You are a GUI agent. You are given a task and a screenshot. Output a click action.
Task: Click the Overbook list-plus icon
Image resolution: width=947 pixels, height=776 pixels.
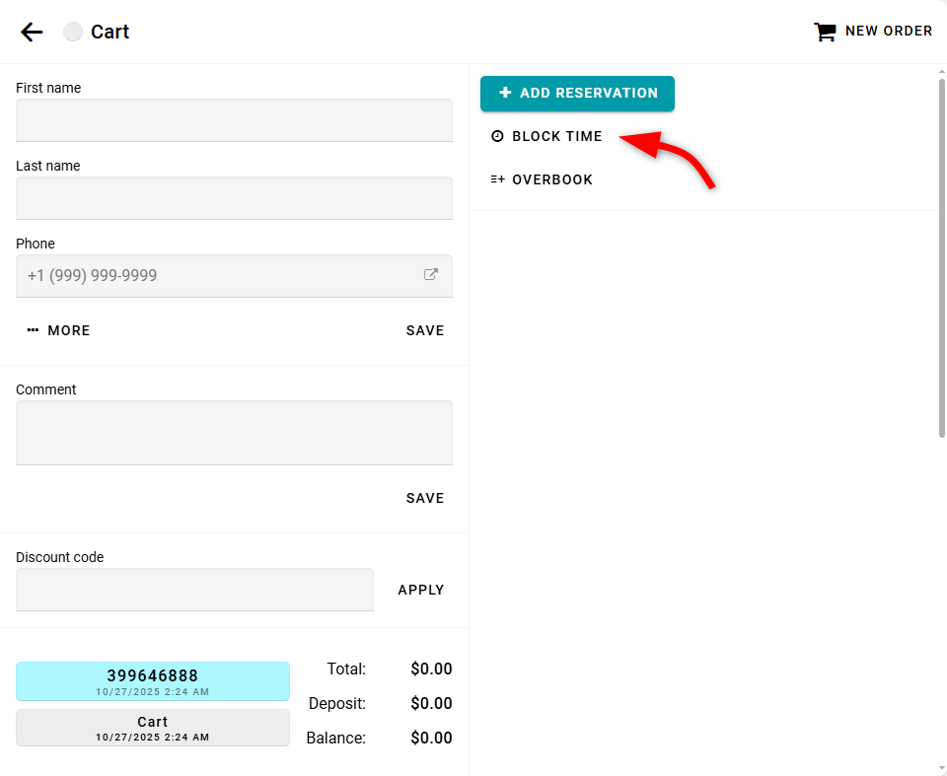coord(497,179)
